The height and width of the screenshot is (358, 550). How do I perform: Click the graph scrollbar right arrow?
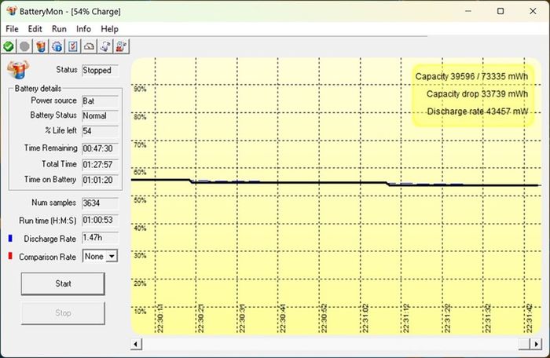(x=536, y=344)
